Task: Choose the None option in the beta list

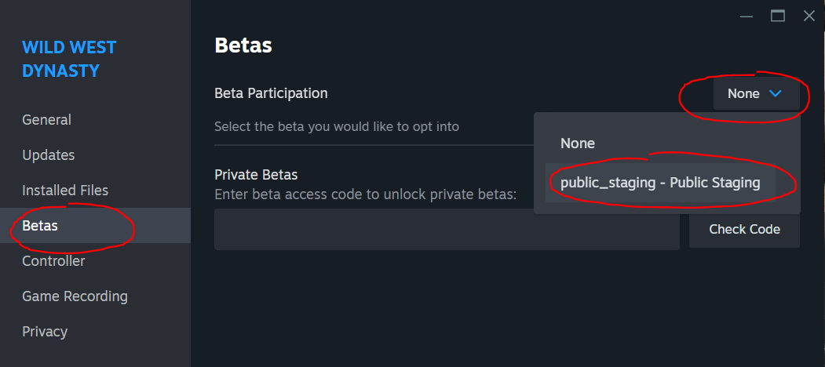Action: [578, 144]
